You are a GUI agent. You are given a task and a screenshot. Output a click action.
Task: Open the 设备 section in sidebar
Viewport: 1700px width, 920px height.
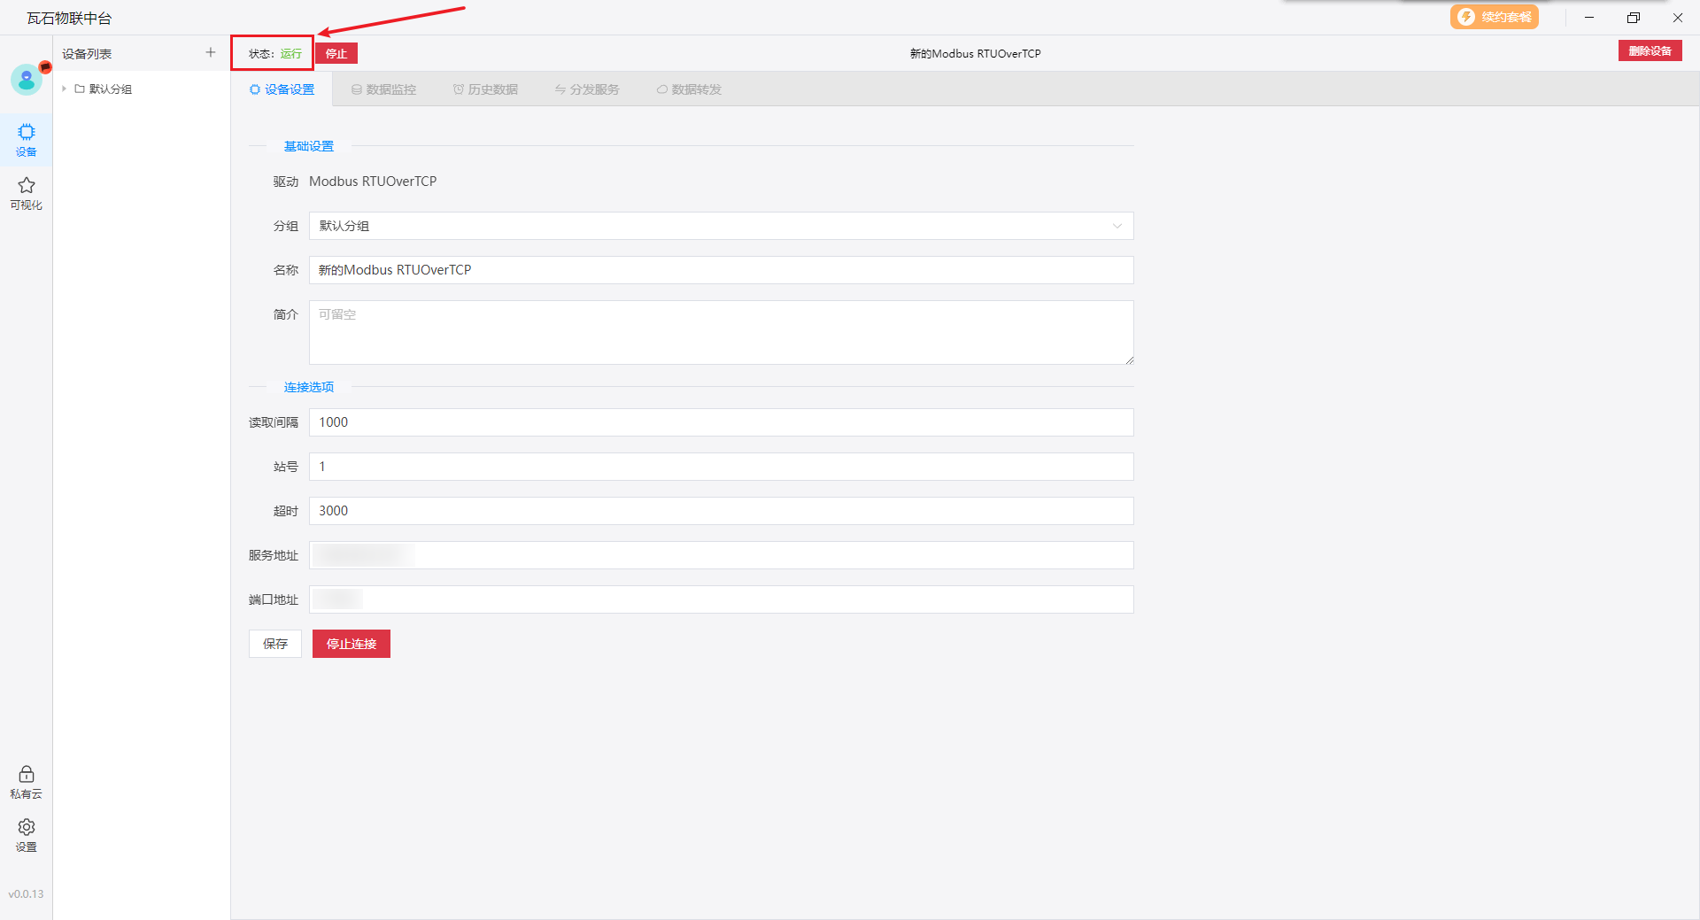point(27,139)
